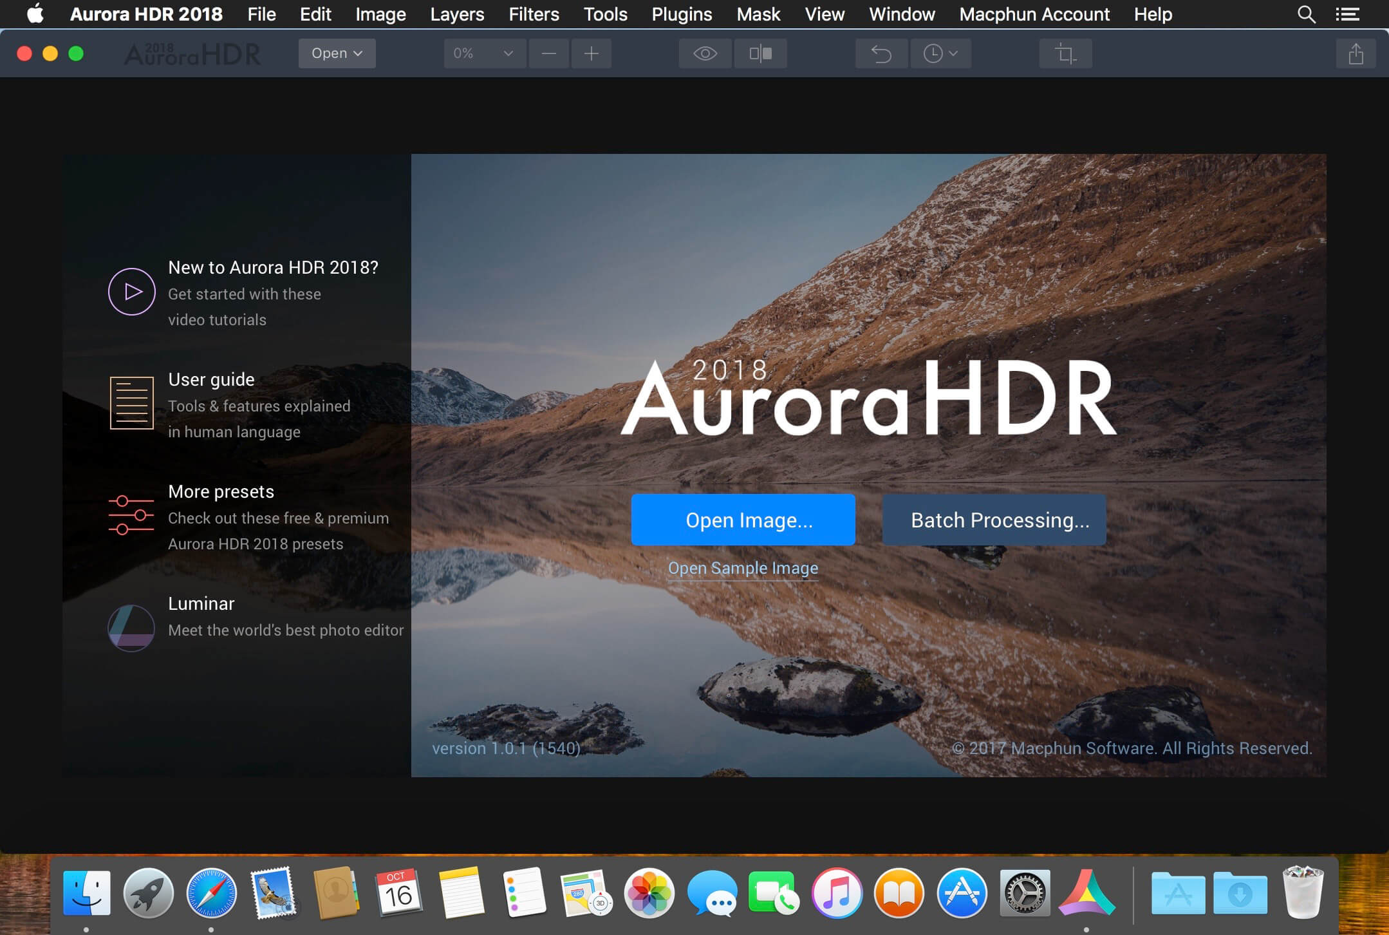Open the toolbar Open dropdown

[337, 53]
